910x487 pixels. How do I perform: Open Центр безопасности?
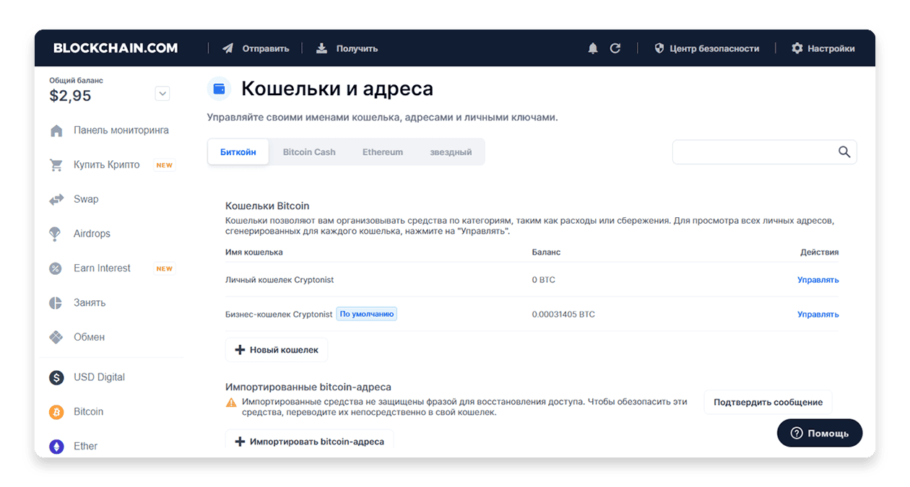click(x=714, y=48)
